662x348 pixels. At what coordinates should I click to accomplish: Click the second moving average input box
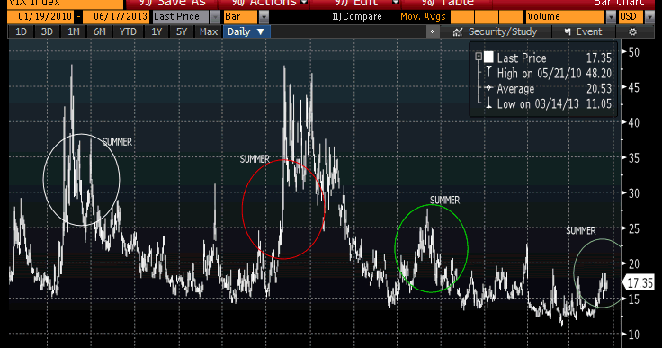pos(486,17)
